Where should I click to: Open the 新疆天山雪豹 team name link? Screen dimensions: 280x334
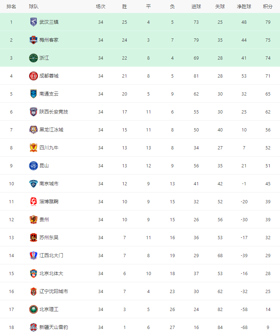tap(53, 327)
